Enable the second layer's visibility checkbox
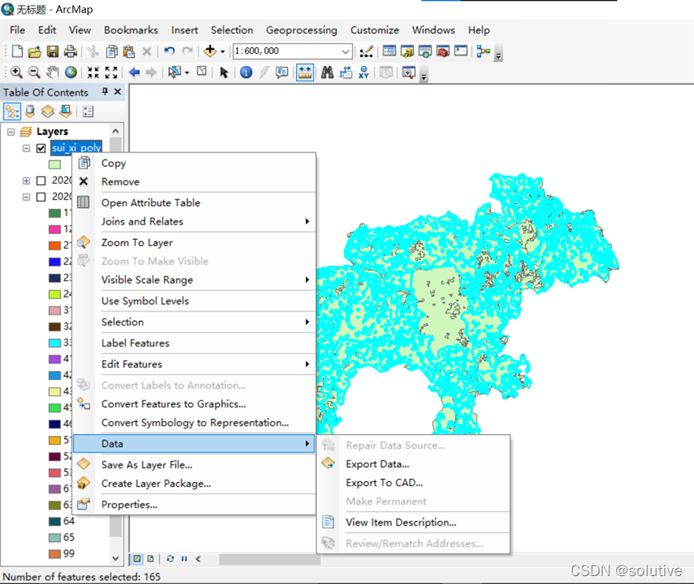Viewport: 694px width, 584px height. (x=41, y=180)
